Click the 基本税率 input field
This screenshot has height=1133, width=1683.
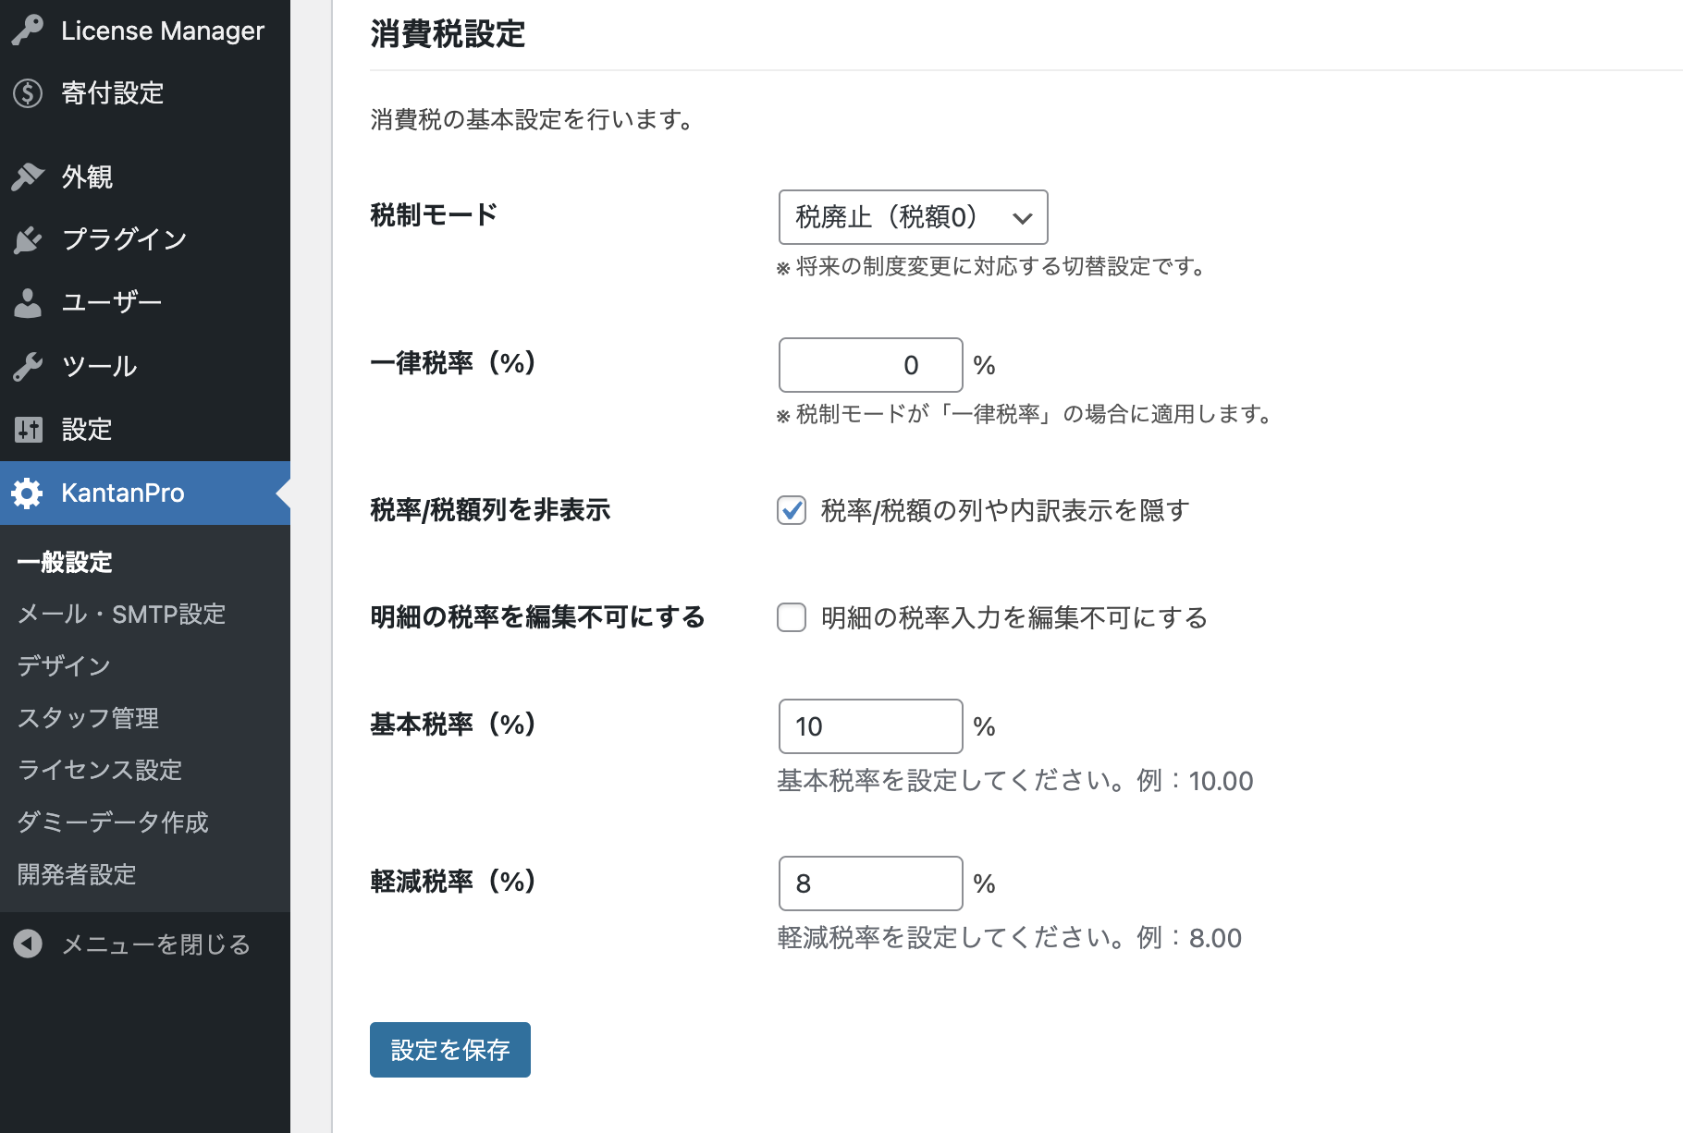point(871,726)
